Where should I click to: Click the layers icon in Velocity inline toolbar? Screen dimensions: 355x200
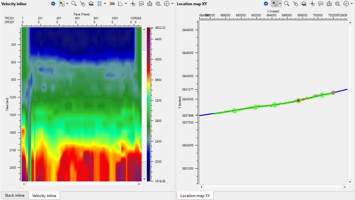[91, 4]
